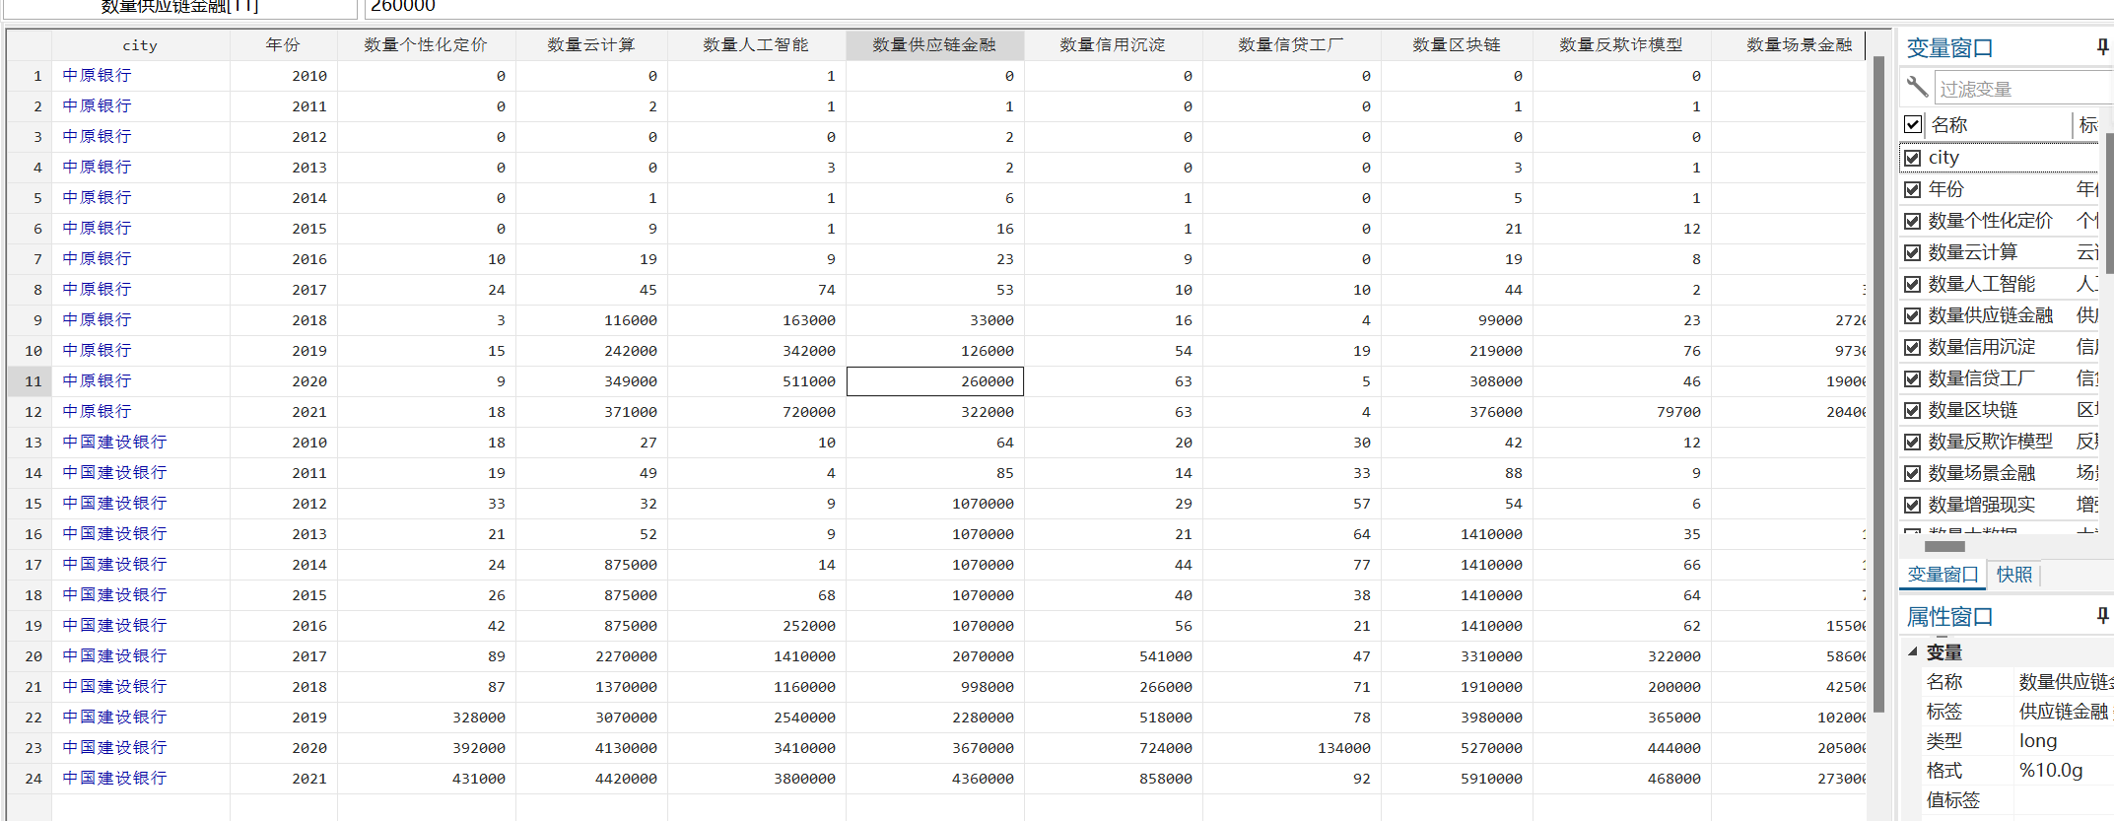Select the 数量供应链金融 column header
This screenshot has height=821, width=2114.
click(933, 45)
